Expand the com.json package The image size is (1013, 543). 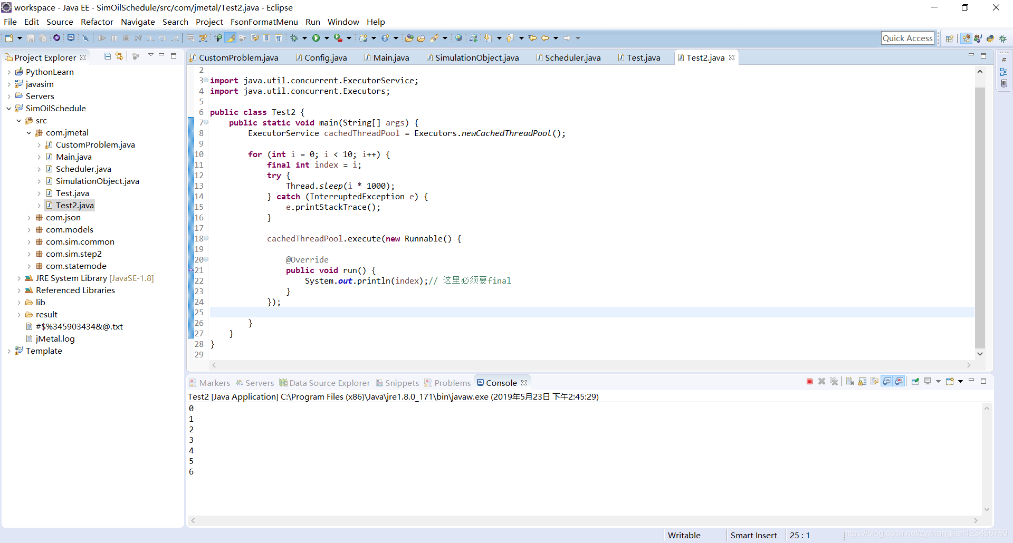[30, 218]
